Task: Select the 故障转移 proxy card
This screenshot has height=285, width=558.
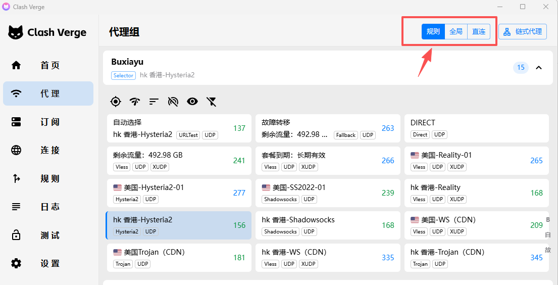Action: [327, 128]
